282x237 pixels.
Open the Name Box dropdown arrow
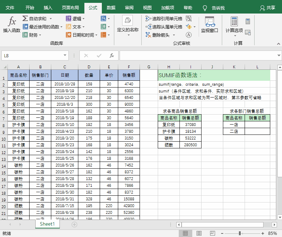pos(65,56)
